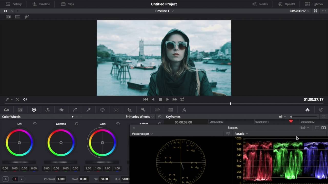Screen dimensions: 328x184
Task: Open the Stereoscopic 3D palette
Action: coord(170,110)
